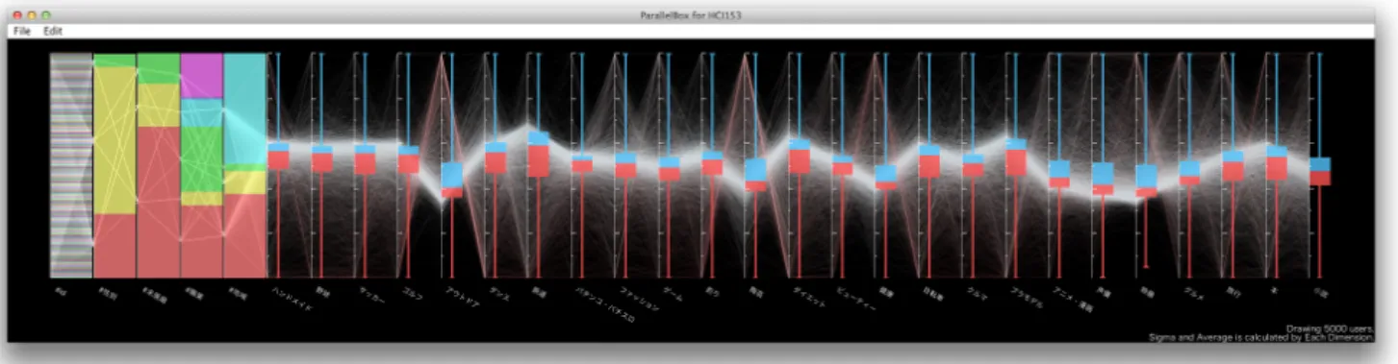Open the File menu
Image resolution: width=1398 pixels, height=364 pixels.
tap(21, 31)
